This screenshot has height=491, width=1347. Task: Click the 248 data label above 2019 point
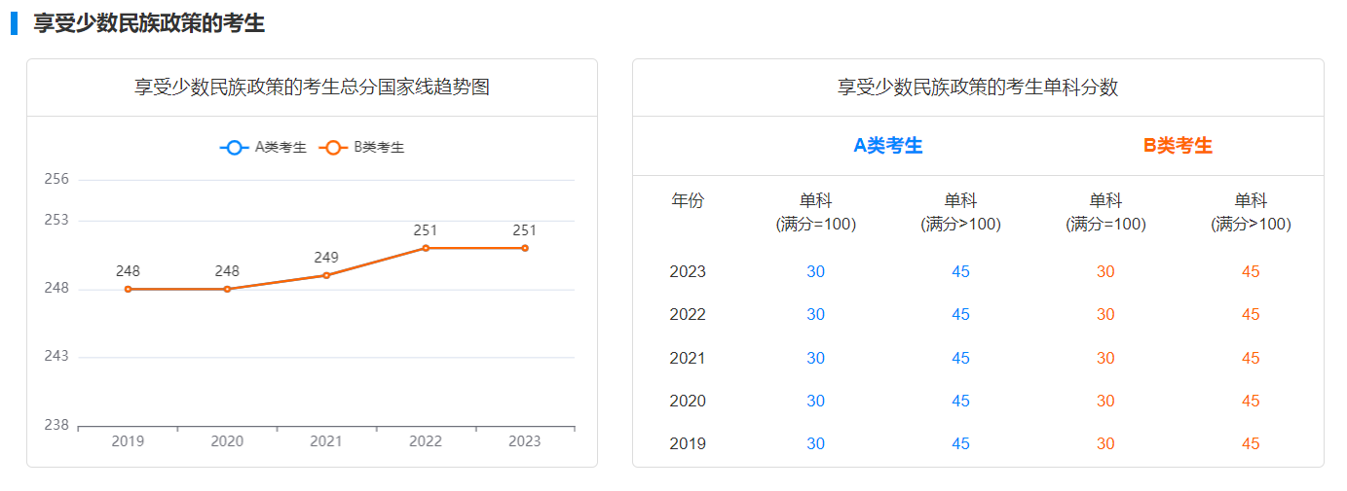(128, 271)
